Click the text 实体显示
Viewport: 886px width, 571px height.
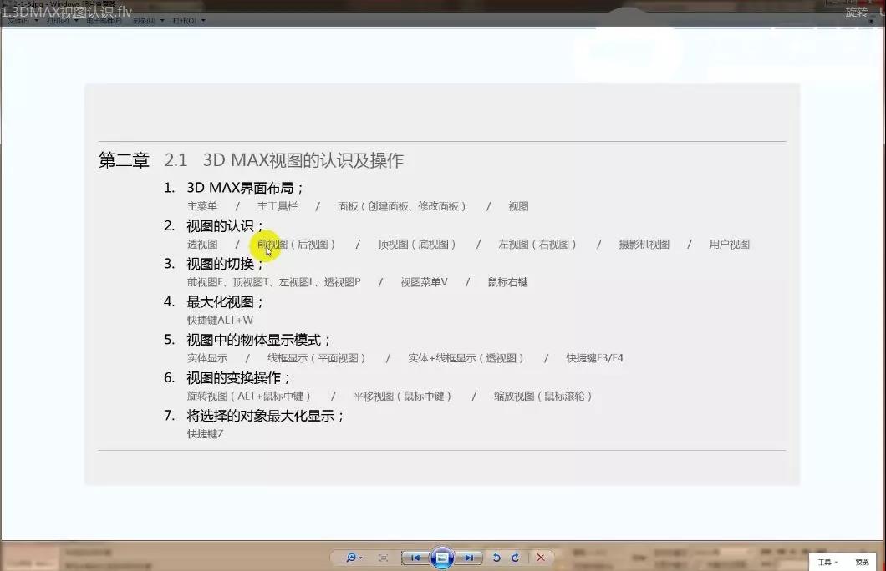[x=207, y=358]
